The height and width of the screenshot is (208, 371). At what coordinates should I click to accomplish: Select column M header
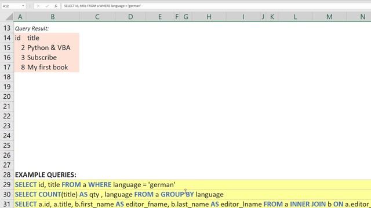pos(329,17)
